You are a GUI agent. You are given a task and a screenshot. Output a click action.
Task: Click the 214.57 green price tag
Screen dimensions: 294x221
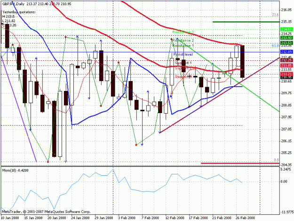[286, 30]
